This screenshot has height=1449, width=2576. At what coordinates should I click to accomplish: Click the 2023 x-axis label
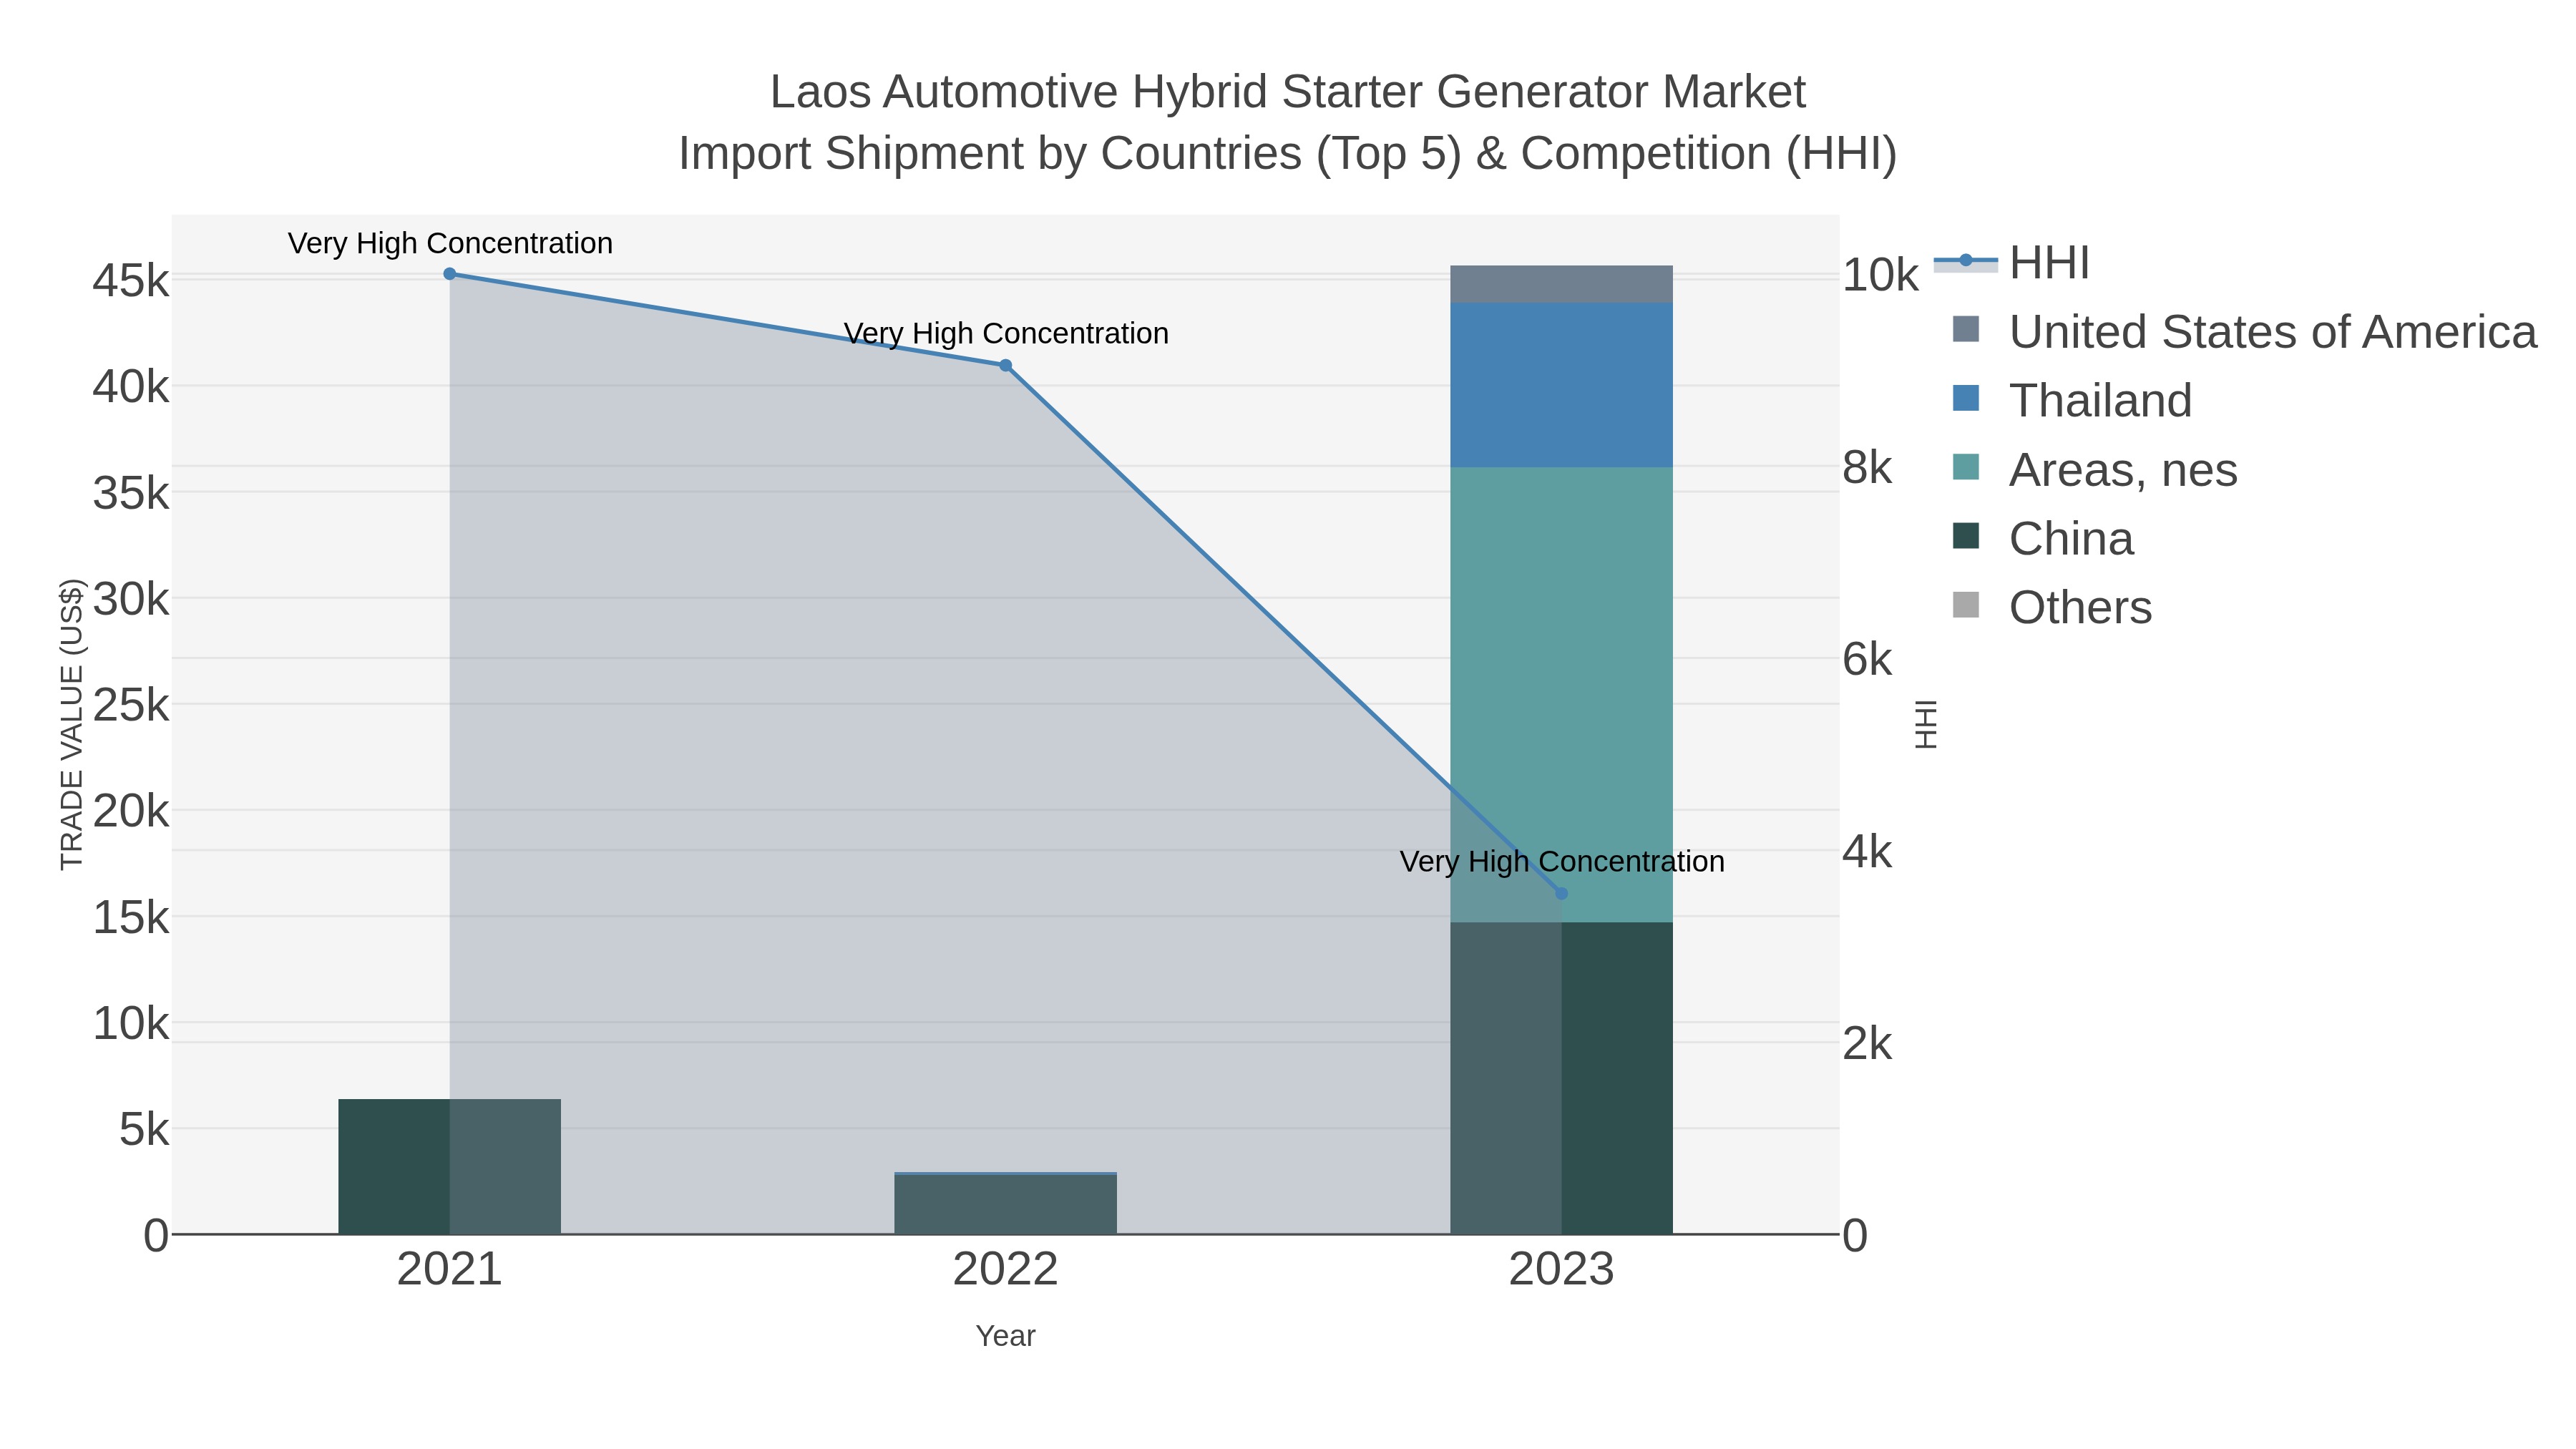coord(1562,1270)
